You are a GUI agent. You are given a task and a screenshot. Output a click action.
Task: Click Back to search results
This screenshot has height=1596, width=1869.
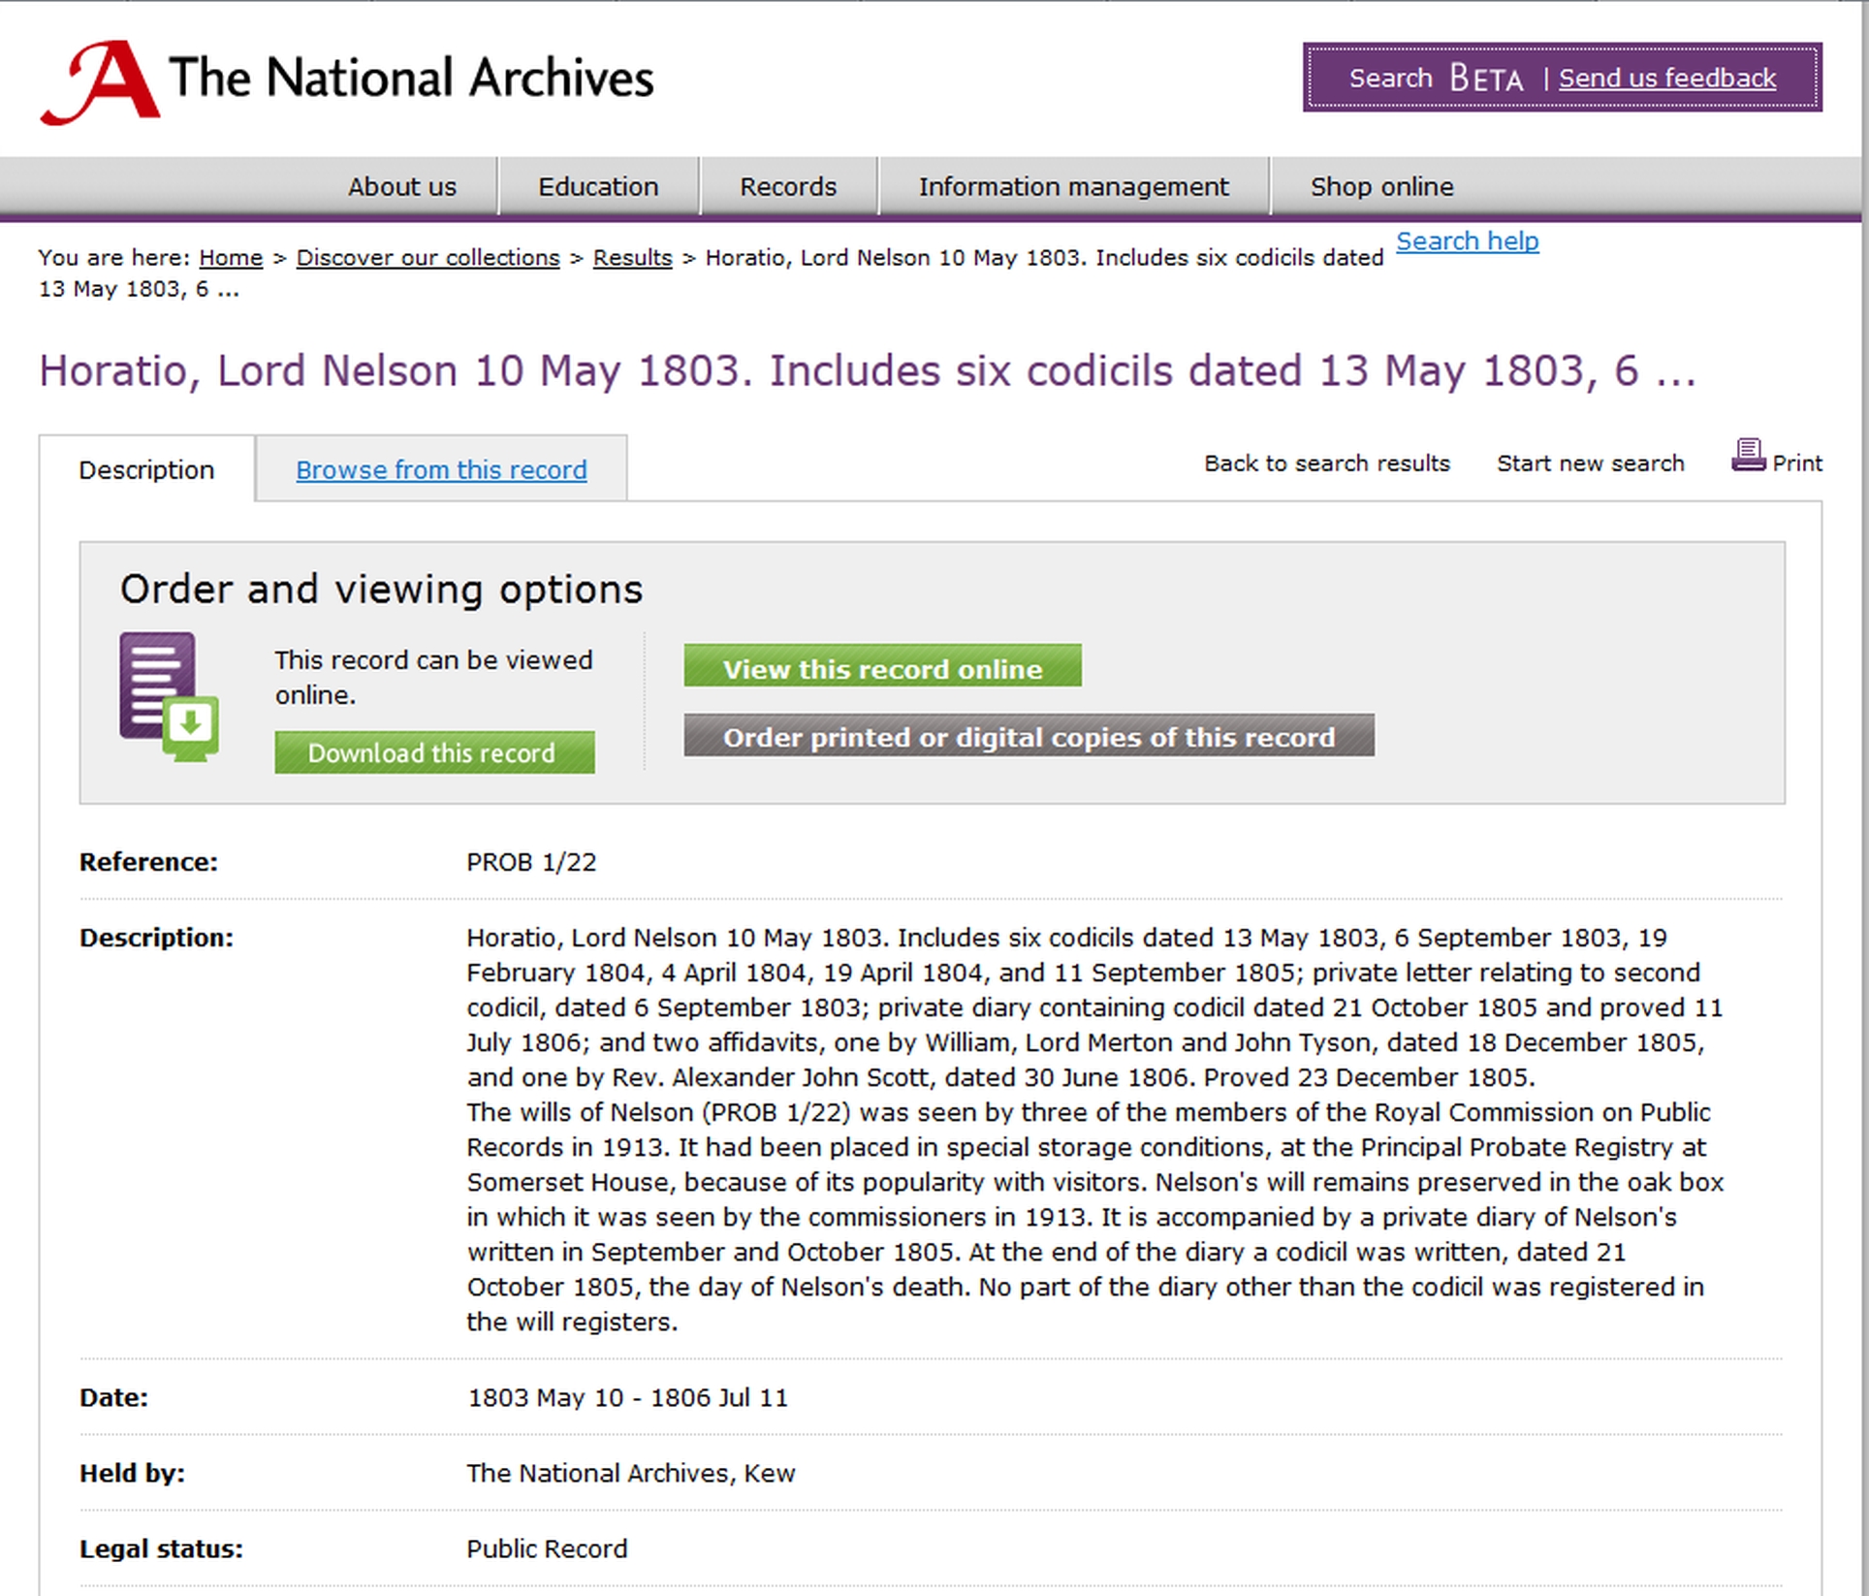[1326, 463]
